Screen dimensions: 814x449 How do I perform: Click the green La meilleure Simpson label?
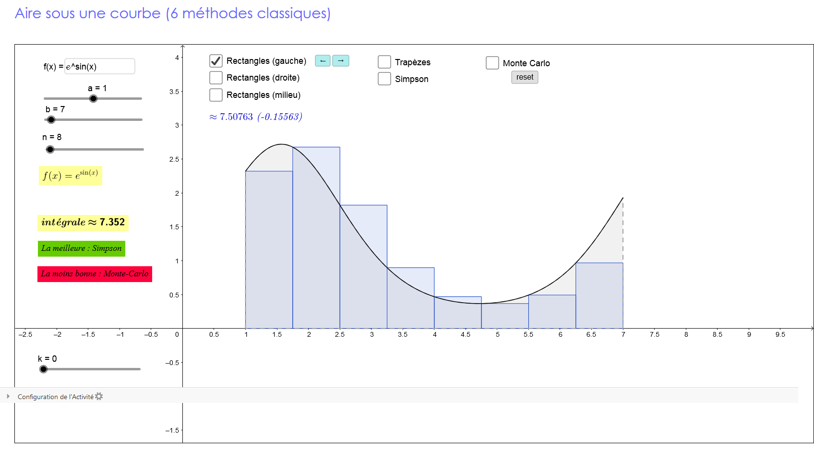[82, 248]
